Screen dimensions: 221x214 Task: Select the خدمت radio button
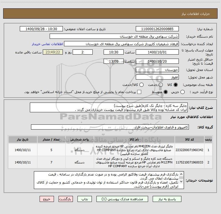click(x=161, y=85)
